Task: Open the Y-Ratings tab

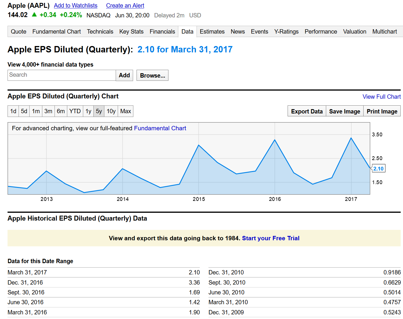Action: point(286,32)
